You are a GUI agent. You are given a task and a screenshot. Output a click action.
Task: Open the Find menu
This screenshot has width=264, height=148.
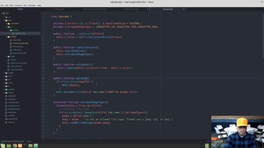25,5
